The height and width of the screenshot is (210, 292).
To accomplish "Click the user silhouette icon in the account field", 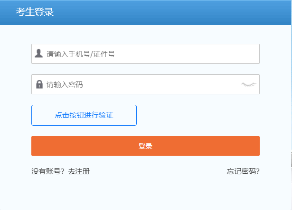I will click(x=39, y=53).
